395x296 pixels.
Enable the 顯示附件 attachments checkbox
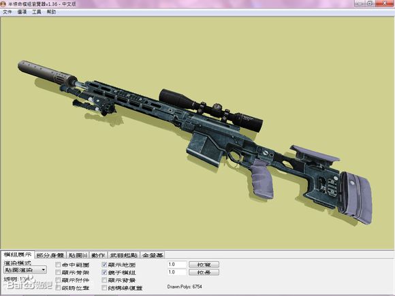(x=58, y=280)
